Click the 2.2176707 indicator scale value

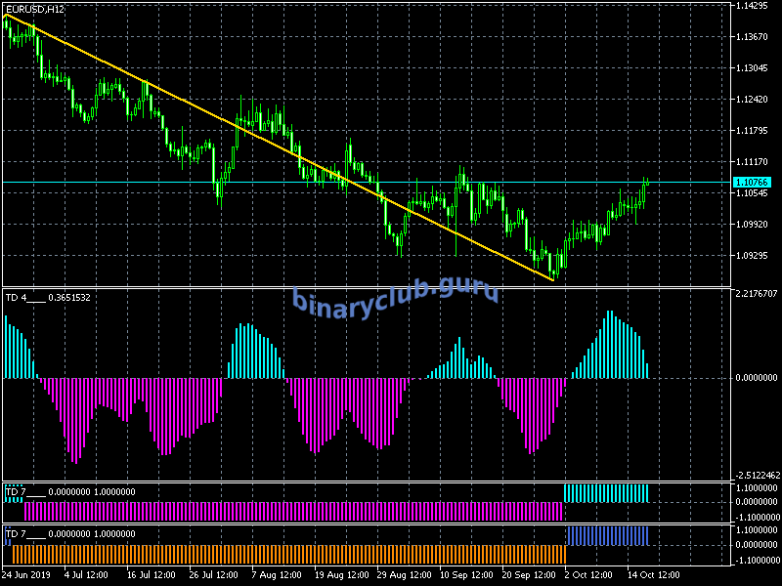pos(756,293)
